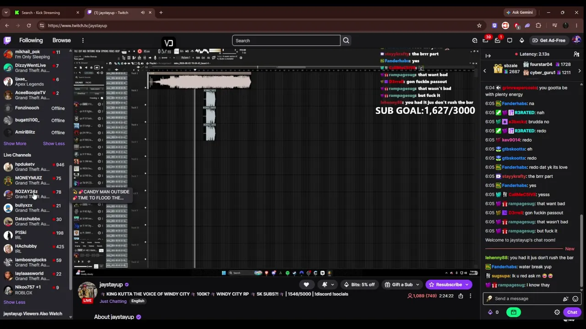Open the user profile avatar menu
This screenshot has width=586, height=329.
[x=576, y=40]
